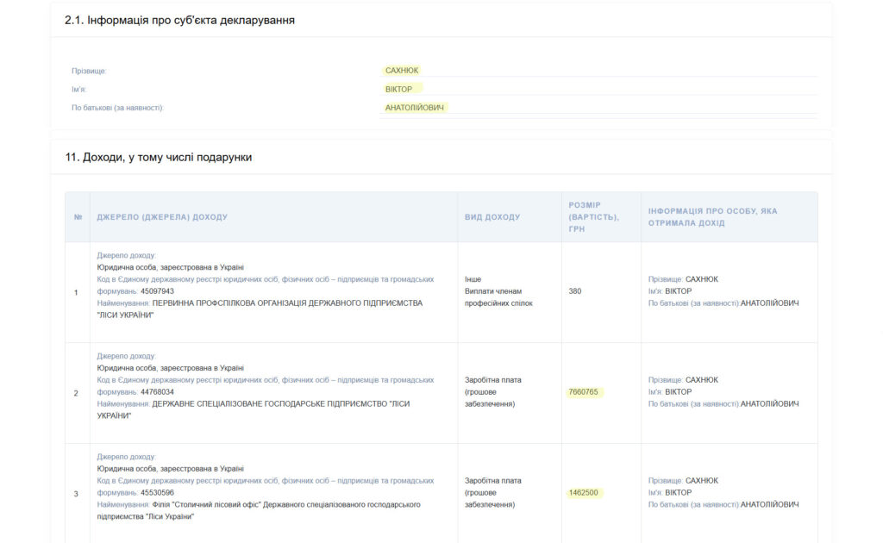Select highlighted amount 7660765
Viewport: 883px width, 543px height.
[x=584, y=392]
